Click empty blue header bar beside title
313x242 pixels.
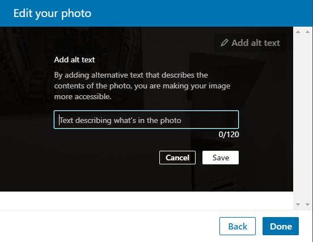point(200,13)
